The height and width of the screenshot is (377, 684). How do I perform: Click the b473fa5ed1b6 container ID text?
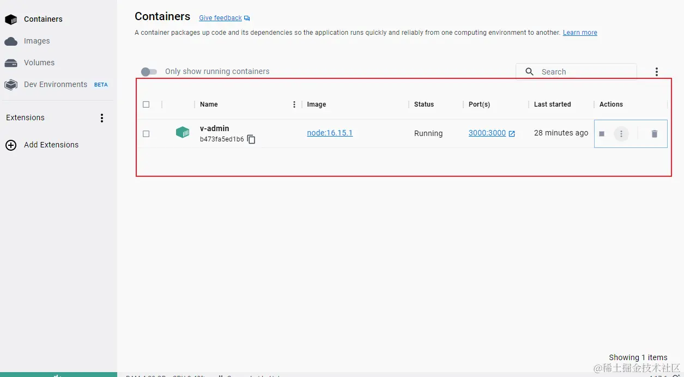click(222, 139)
